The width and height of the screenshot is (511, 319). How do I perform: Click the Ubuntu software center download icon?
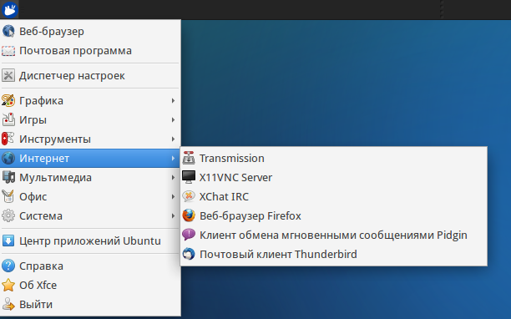pos(8,241)
